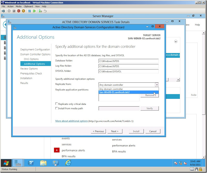Open Server Manager from the taskbar
This screenshot has height=173, width=207.
(18, 163)
